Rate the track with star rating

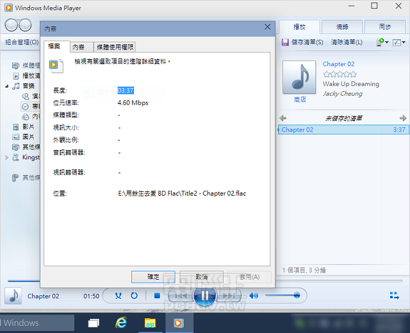(x=340, y=74)
